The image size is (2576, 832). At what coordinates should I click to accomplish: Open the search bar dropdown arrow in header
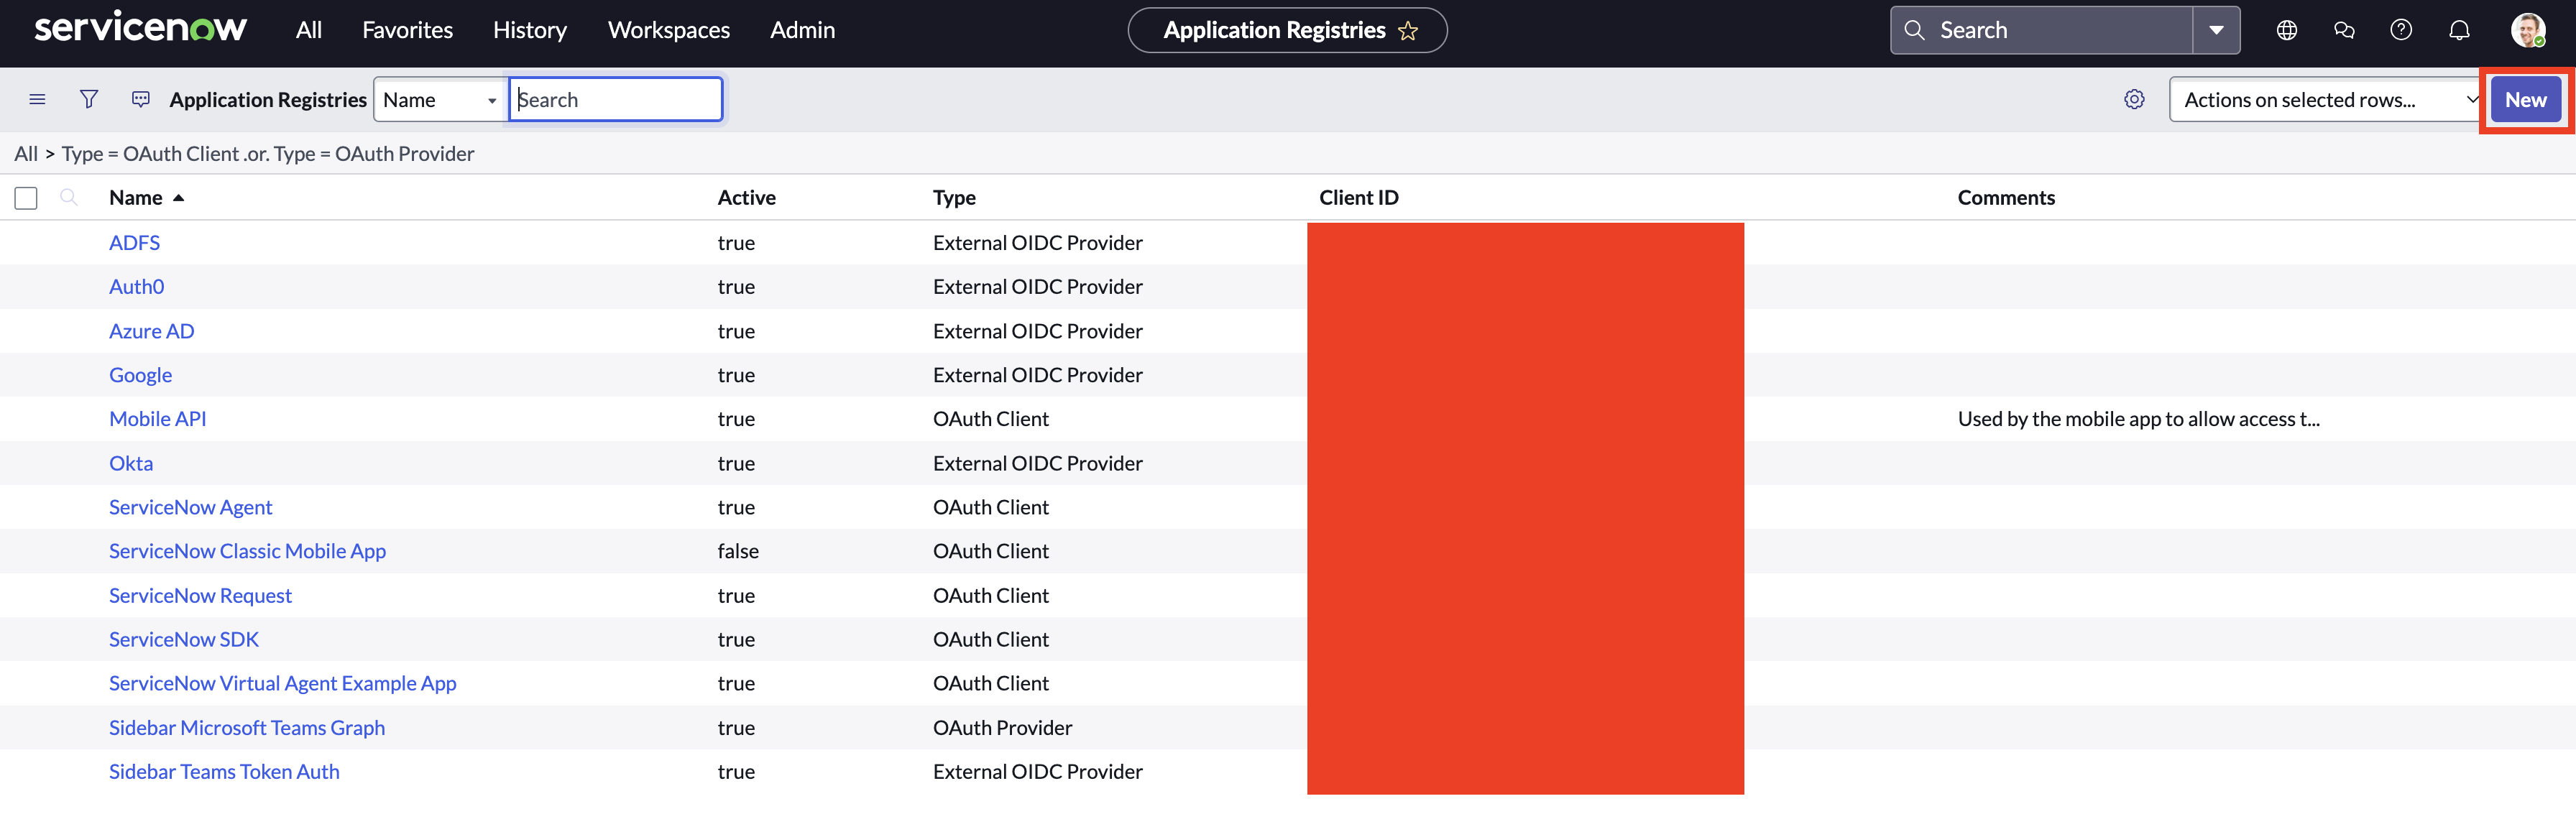(x=2216, y=30)
